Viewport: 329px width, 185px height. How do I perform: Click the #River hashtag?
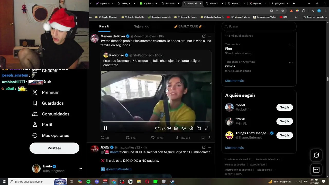115,152
